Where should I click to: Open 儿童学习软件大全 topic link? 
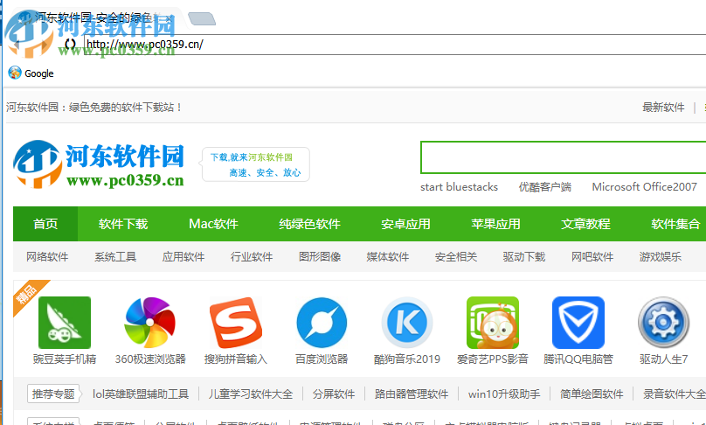click(251, 394)
